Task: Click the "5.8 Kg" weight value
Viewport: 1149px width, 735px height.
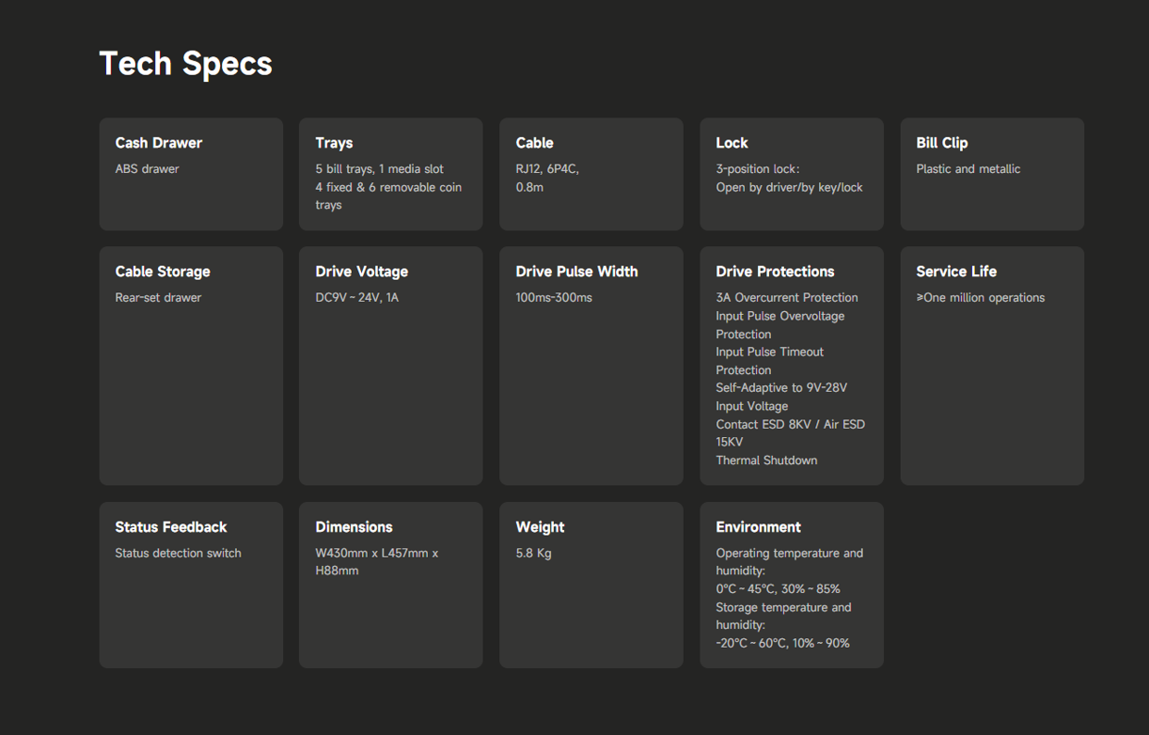Action: [533, 553]
